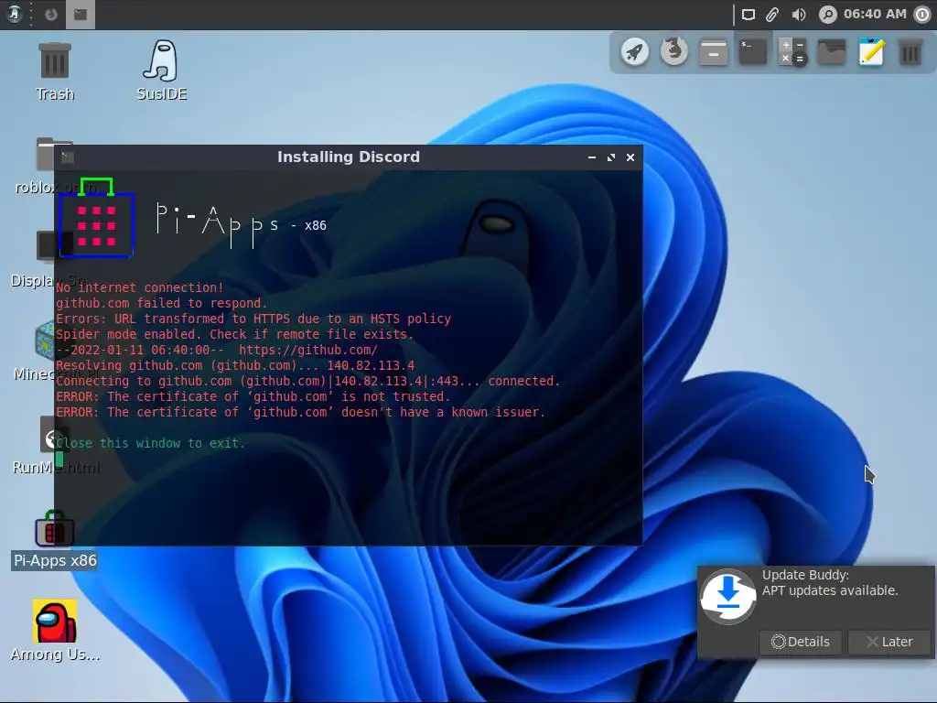Launch the rocket app launcher in the dock

click(x=635, y=52)
